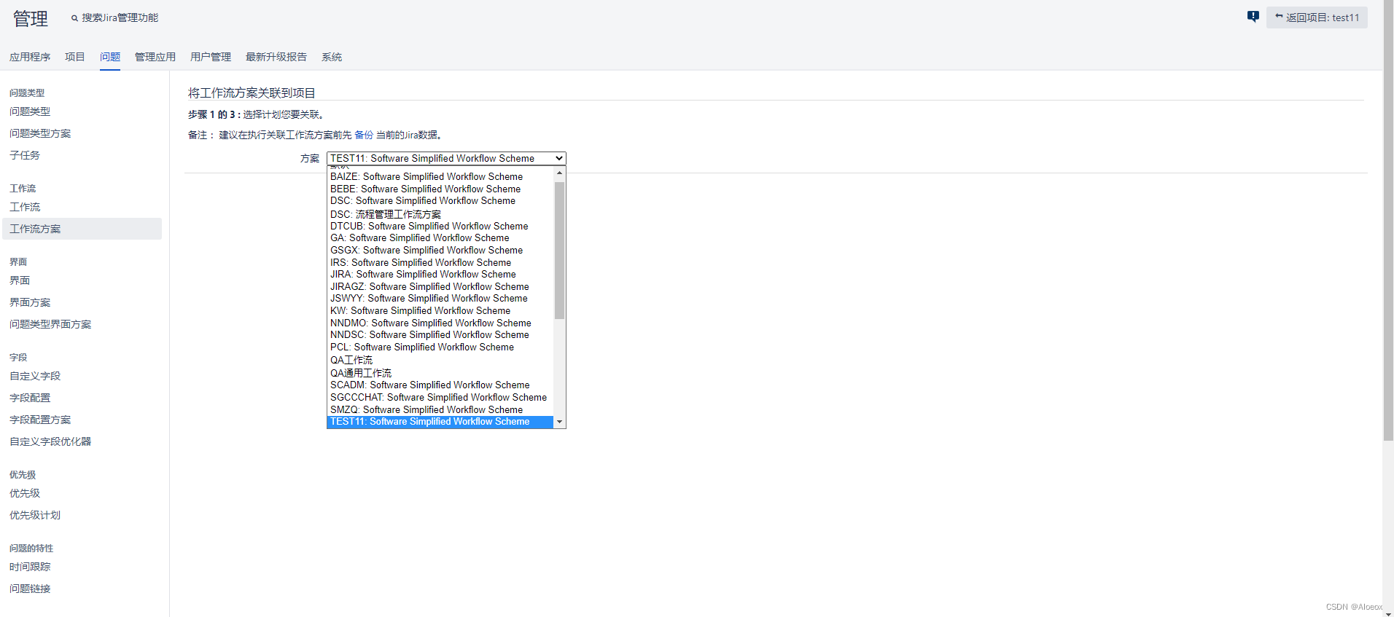The width and height of the screenshot is (1394, 617).
Task: Select 工作流方案 in the sidebar
Action: pos(35,229)
